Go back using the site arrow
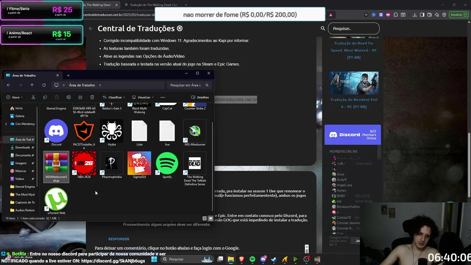Image resolution: width=471 pixels, height=265 pixels. tap(91, 28)
